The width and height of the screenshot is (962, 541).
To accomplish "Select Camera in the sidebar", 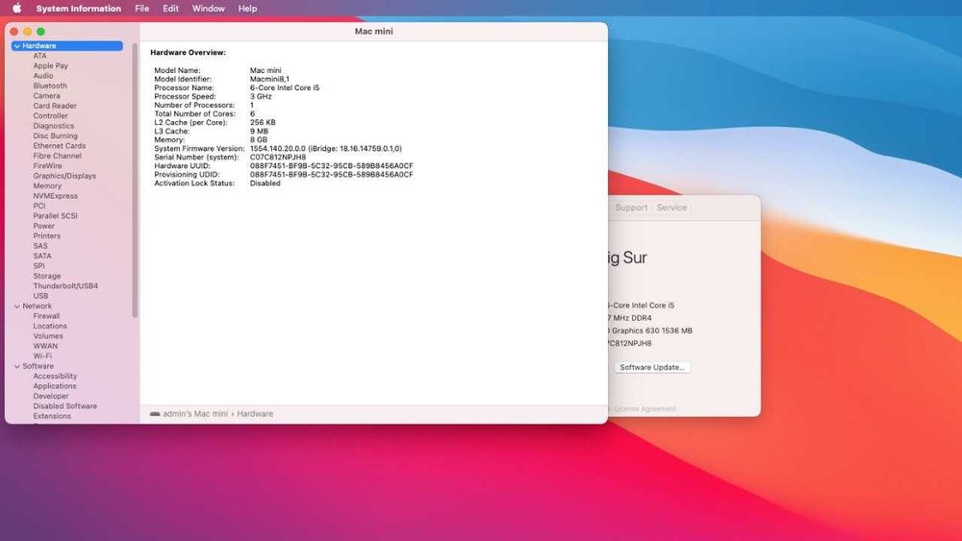I will [x=46, y=95].
